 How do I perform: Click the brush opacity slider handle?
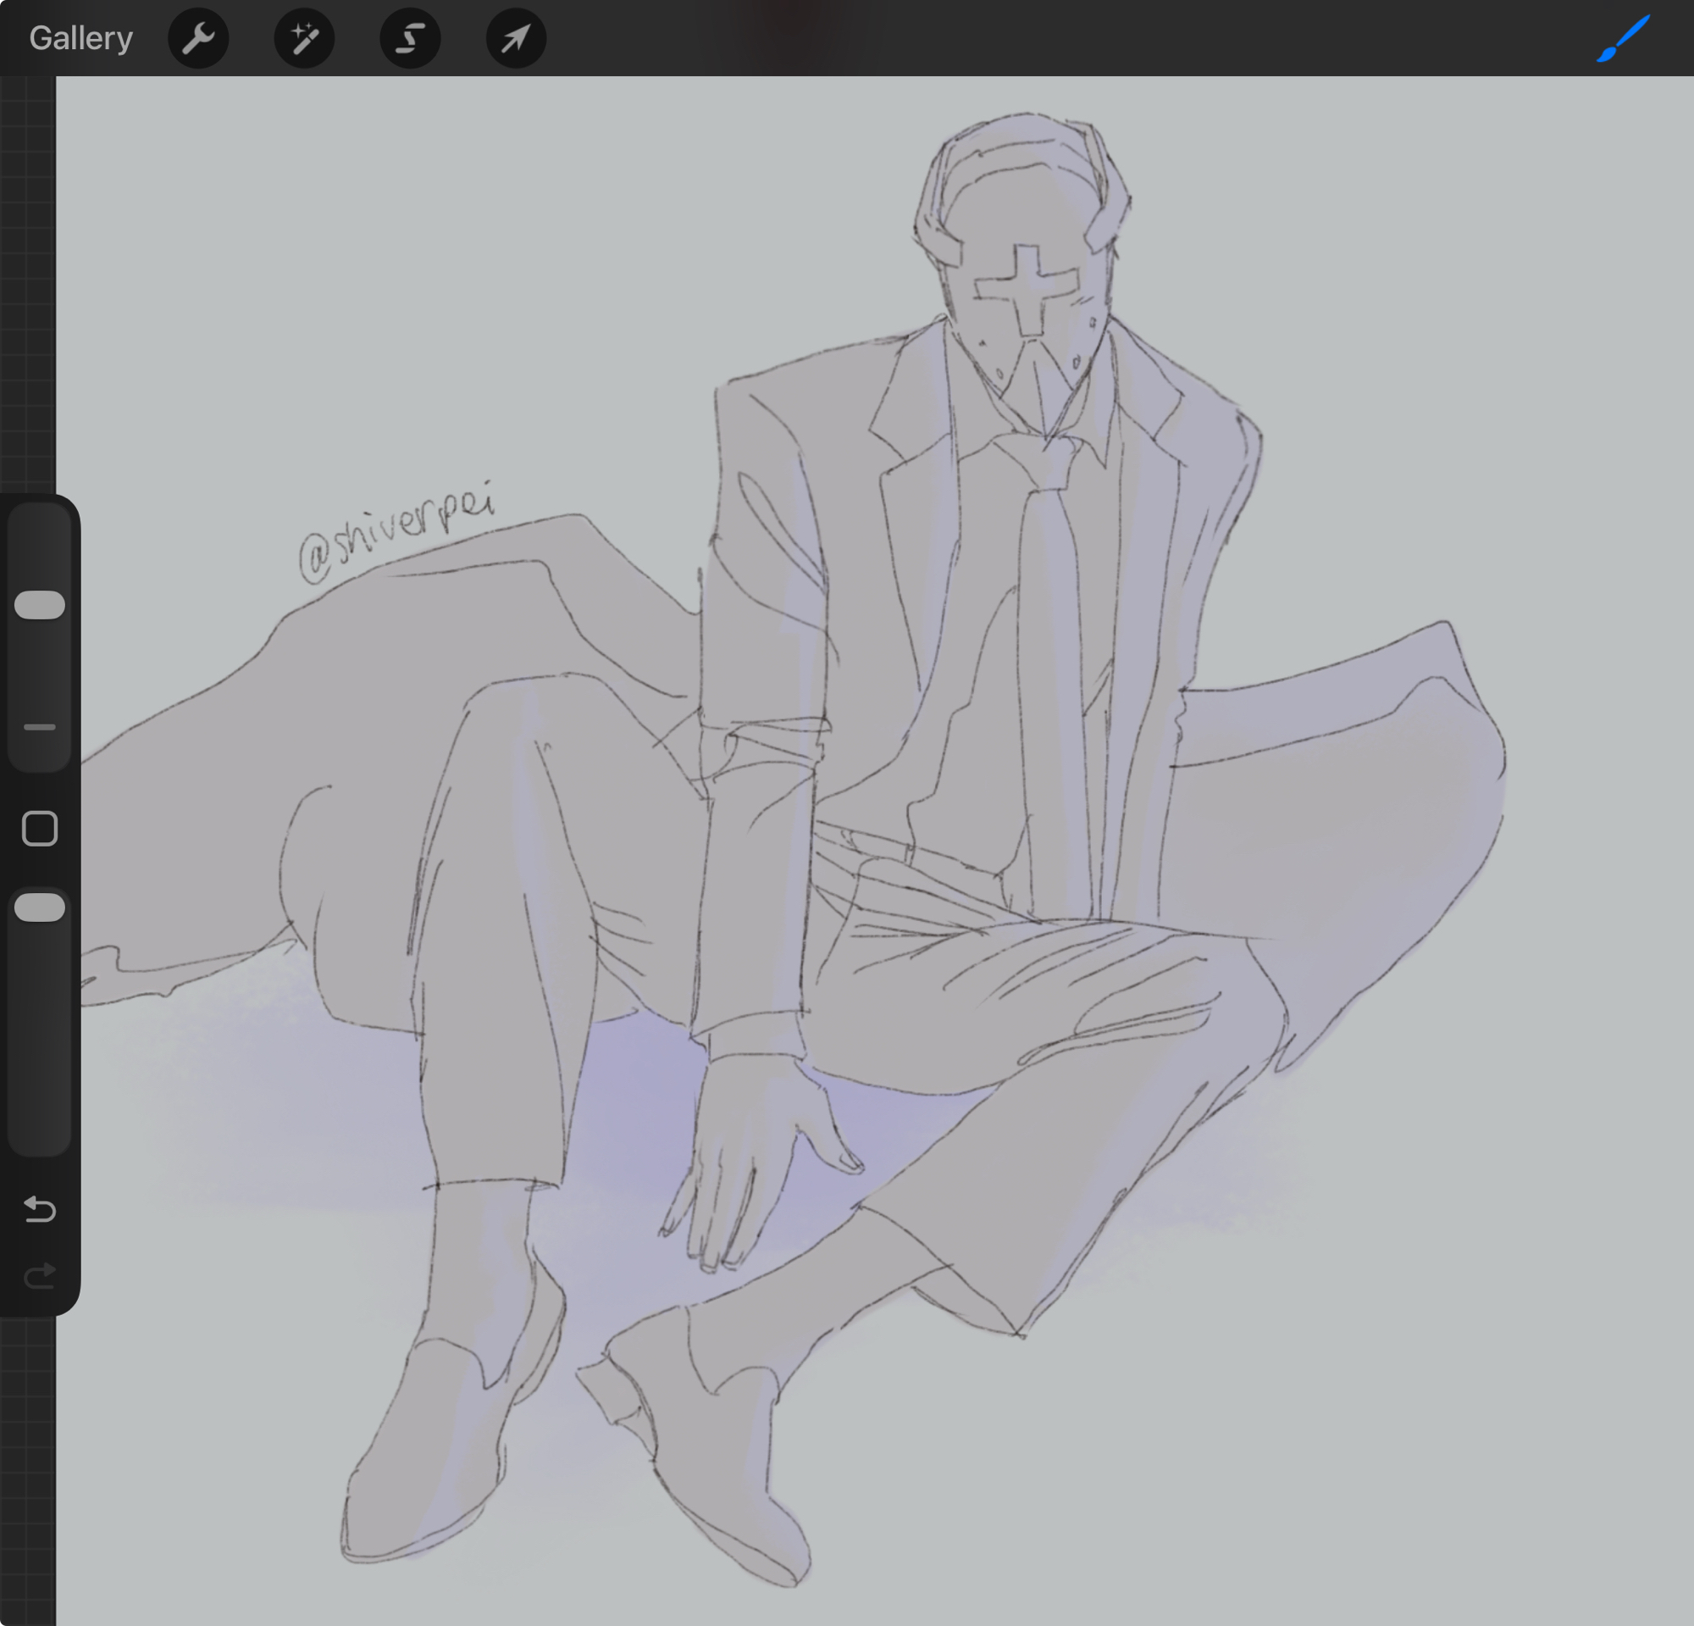(x=40, y=907)
